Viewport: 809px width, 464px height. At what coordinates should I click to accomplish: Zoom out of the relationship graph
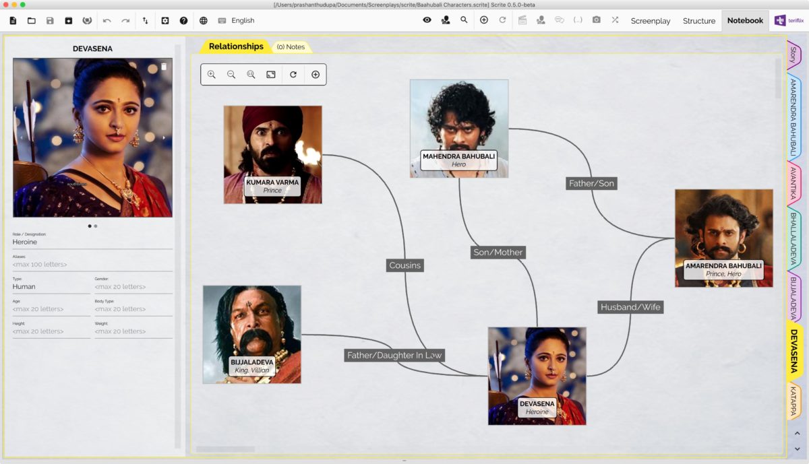point(231,74)
